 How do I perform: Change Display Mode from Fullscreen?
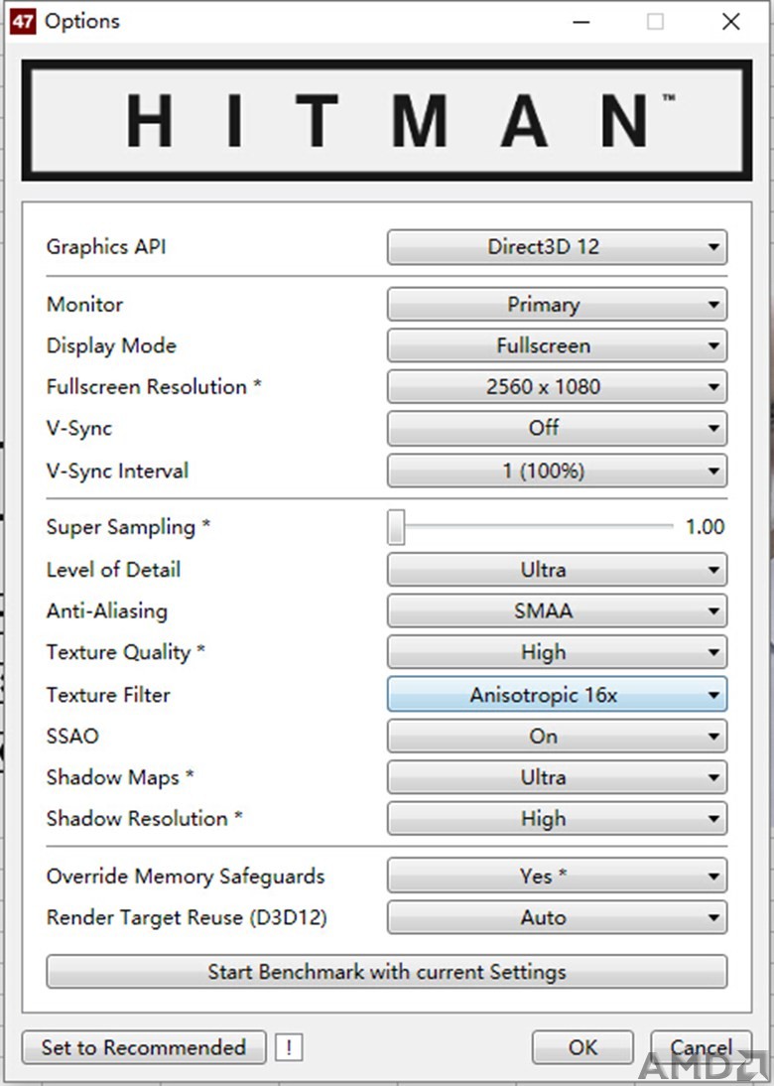[x=557, y=345]
